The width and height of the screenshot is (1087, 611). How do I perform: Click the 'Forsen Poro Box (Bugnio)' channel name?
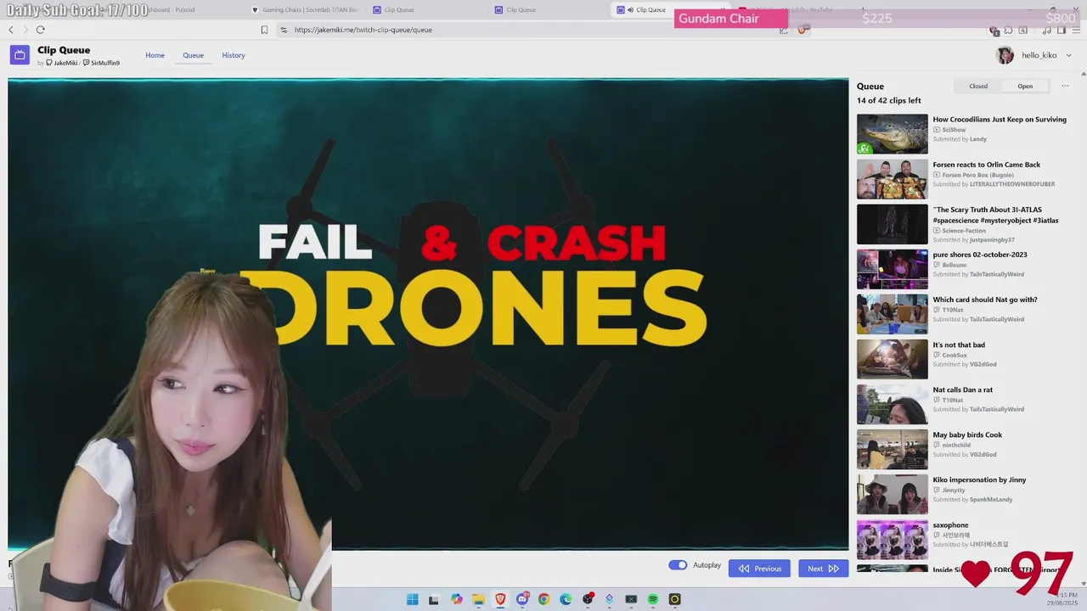tap(977, 175)
